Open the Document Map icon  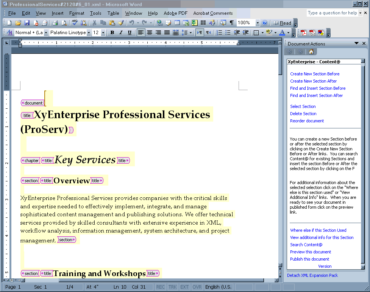point(223,23)
